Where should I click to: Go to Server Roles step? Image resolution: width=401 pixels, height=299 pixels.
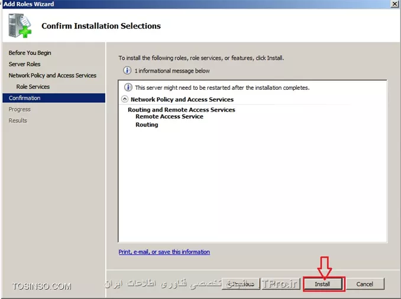click(25, 64)
